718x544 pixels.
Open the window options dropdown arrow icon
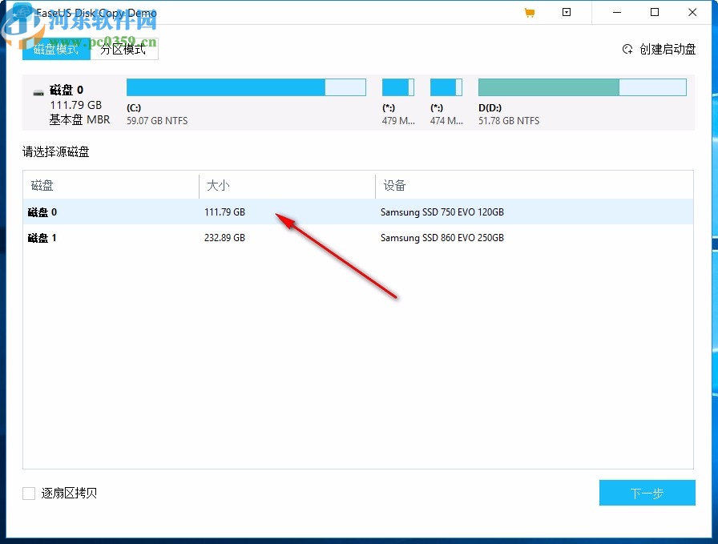(x=567, y=12)
